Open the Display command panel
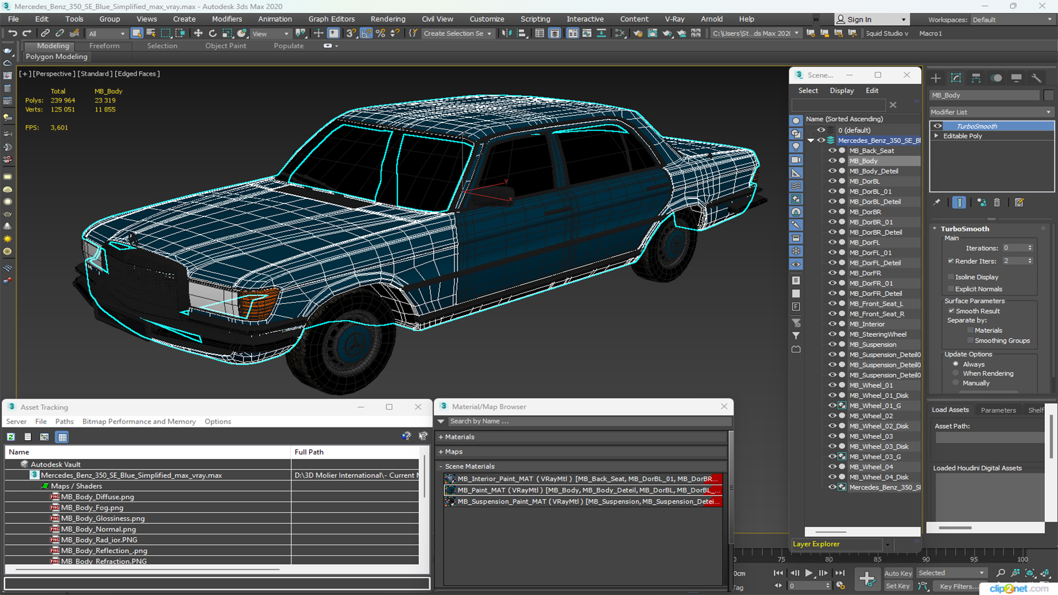1058x595 pixels. (x=1016, y=78)
